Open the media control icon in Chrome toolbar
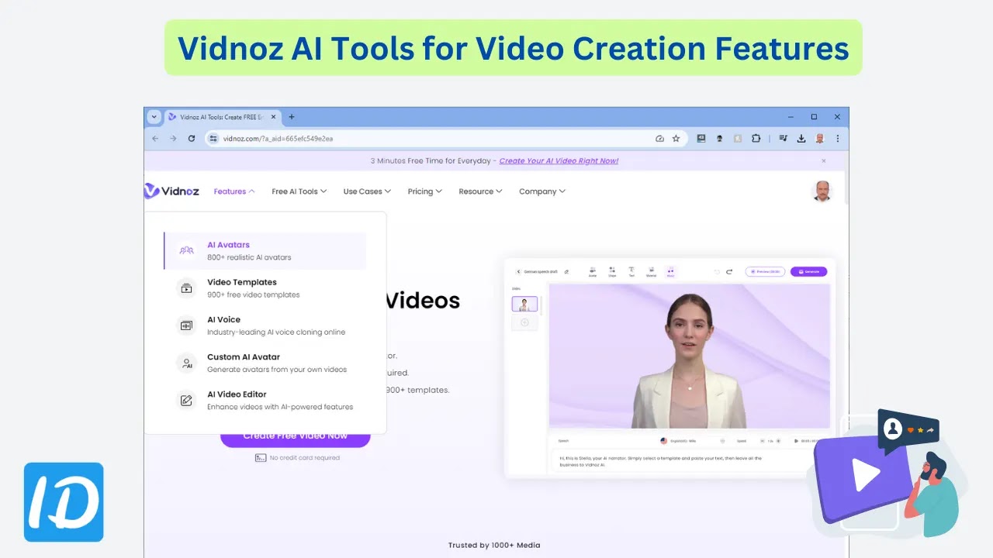The height and width of the screenshot is (558, 993). (x=783, y=139)
